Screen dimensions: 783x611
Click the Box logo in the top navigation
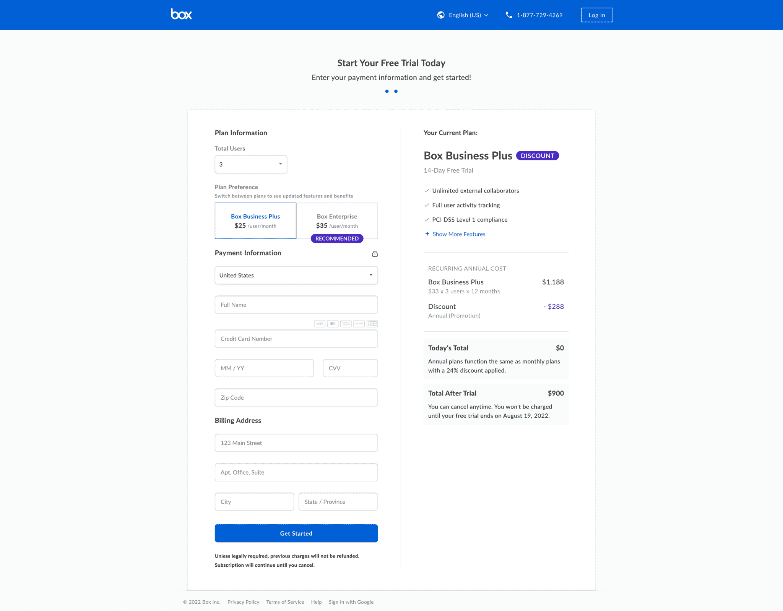181,15
